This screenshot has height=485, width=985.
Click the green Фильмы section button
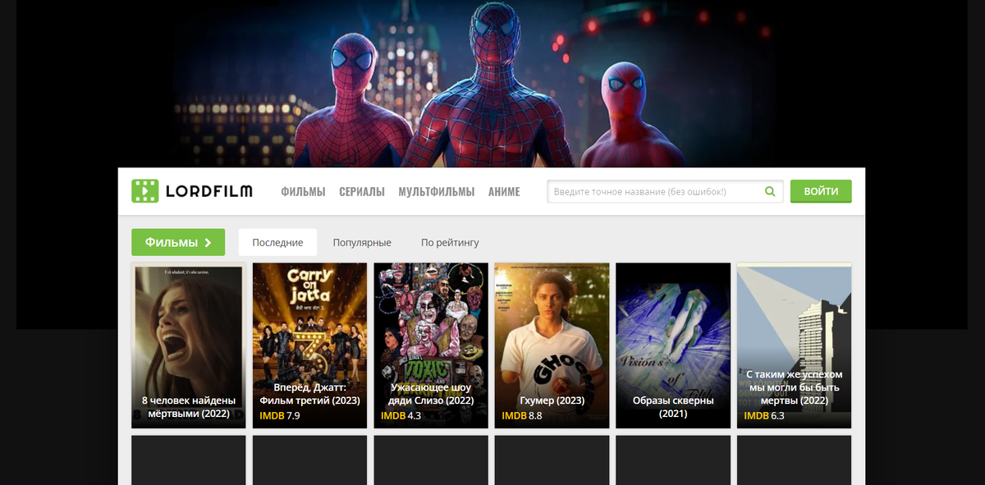178,242
